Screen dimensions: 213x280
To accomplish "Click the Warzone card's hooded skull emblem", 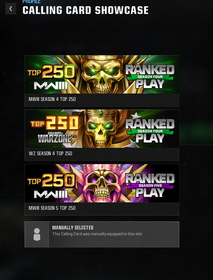I will [102, 129].
